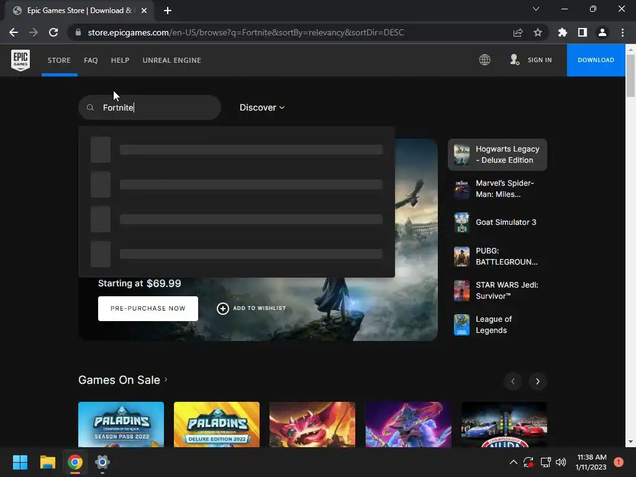Open the Games On Sale section arrow
Viewport: 636px width, 477px height.
pyautogui.click(x=166, y=379)
